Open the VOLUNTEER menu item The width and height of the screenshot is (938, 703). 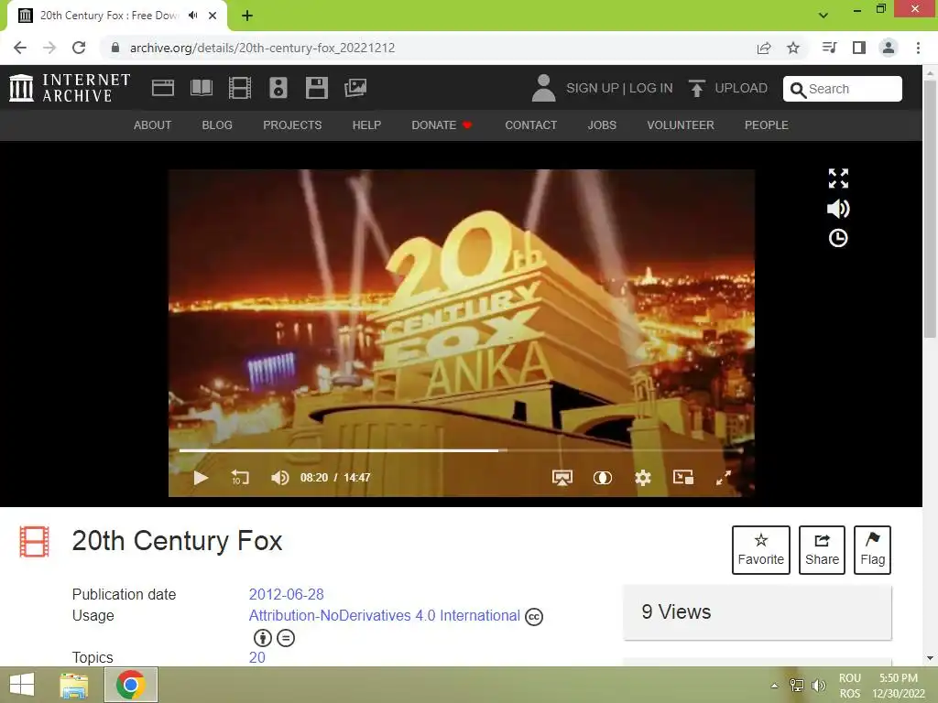[681, 124]
